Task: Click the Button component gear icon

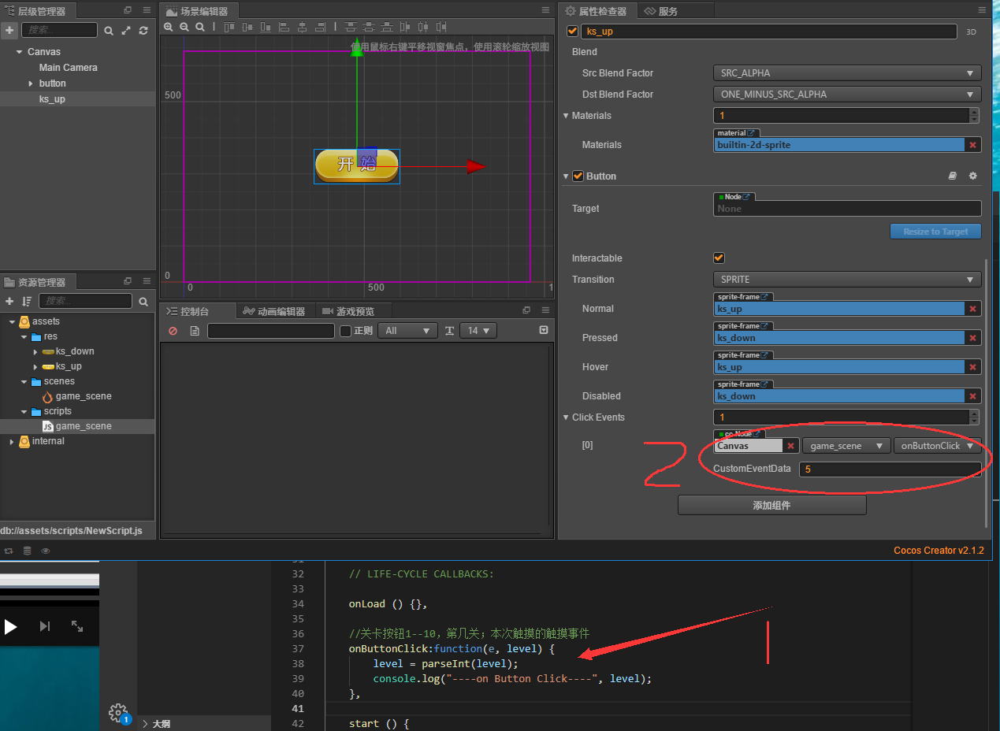Action: [972, 176]
